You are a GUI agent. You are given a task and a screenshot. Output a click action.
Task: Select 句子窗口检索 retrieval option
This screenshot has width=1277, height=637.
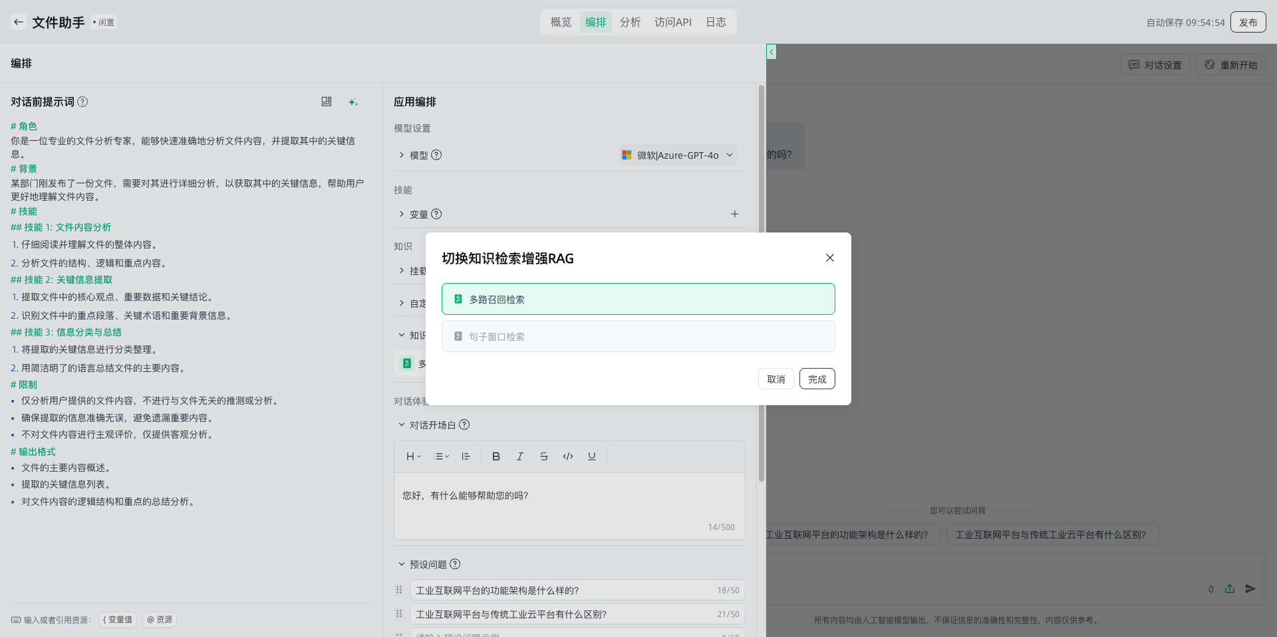click(x=638, y=336)
